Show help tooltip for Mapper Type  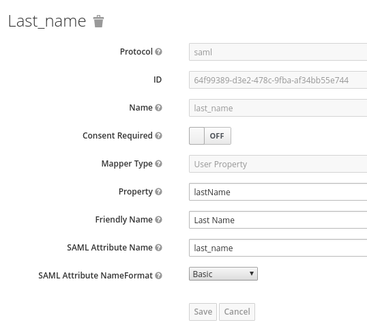pos(158,164)
